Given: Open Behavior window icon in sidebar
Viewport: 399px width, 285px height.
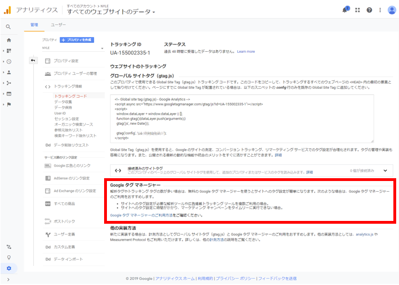Looking at the screenshot, I should coord(9,94).
